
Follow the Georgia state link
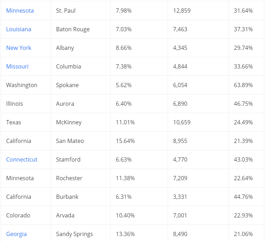[17, 234]
